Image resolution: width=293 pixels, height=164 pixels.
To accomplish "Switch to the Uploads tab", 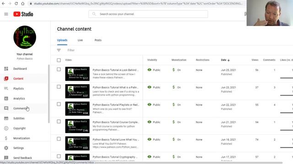I will click(x=62, y=40).
